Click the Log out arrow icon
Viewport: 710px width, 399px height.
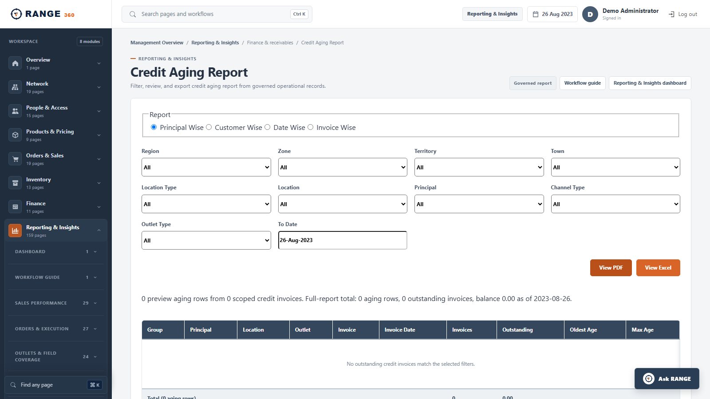(671, 14)
